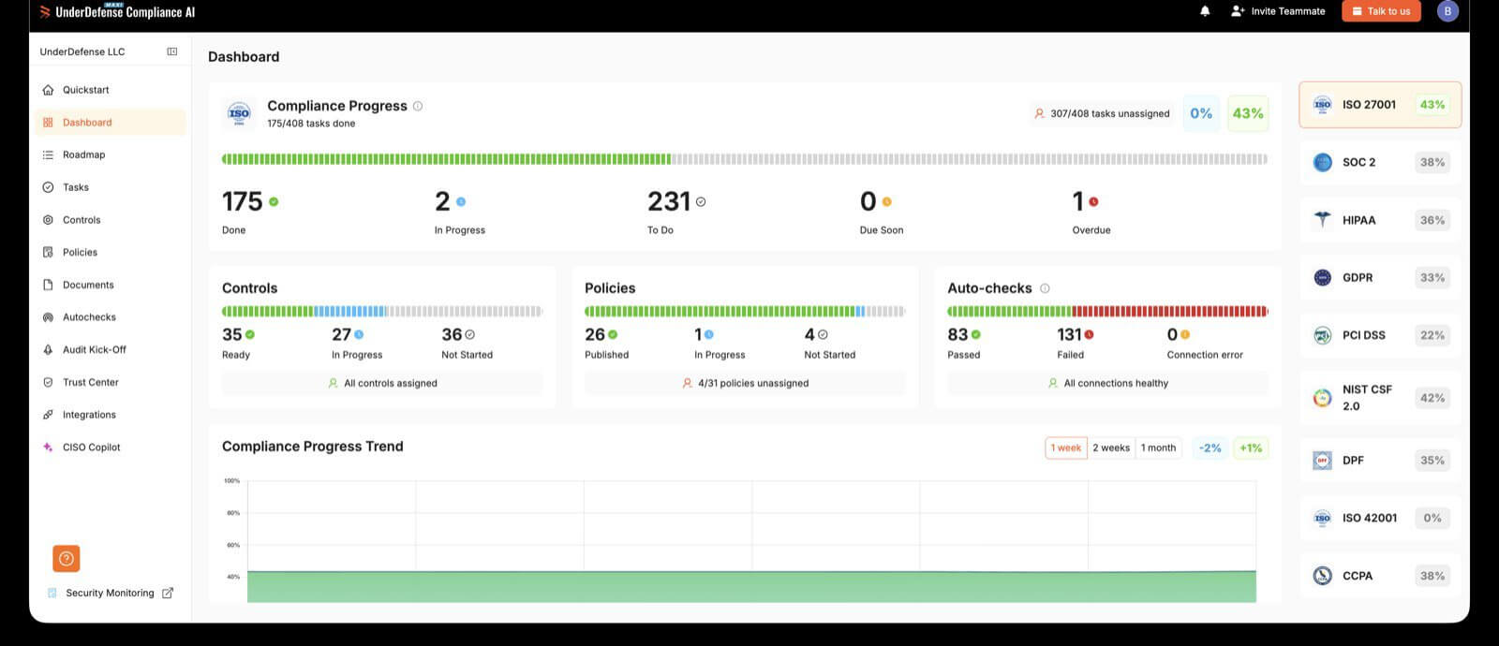
Task: Select the 1 month trend range
Action: coord(1158,448)
